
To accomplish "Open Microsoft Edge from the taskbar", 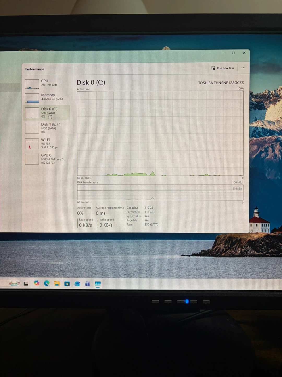I will (x=47, y=283).
